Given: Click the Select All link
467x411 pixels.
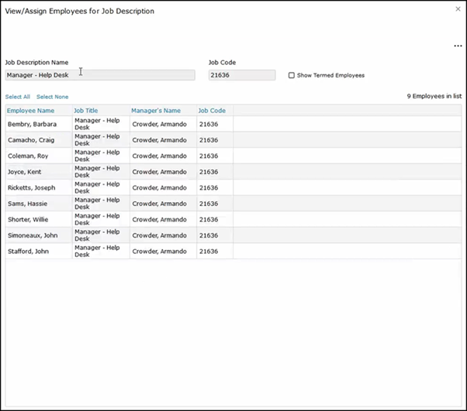Looking at the screenshot, I should [x=18, y=97].
